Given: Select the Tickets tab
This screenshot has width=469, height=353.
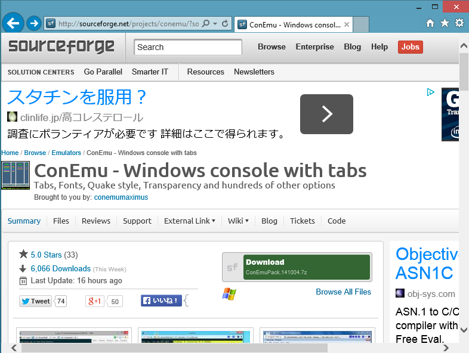Looking at the screenshot, I should [302, 221].
